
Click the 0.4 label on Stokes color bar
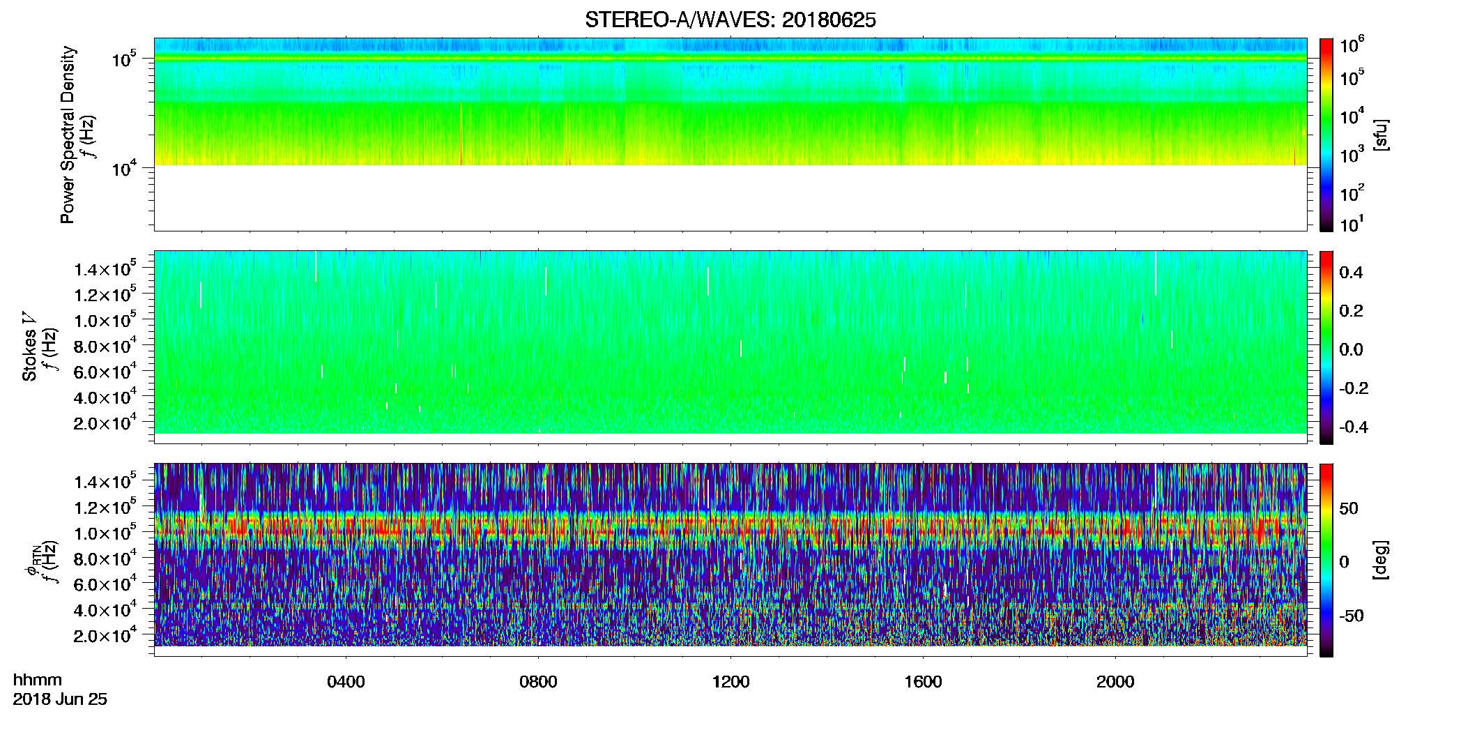coord(1351,273)
